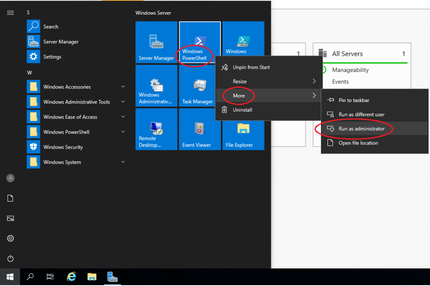Viewport: 430px width, 286px height.
Task: Click the Windows Start button
Action: (10, 277)
